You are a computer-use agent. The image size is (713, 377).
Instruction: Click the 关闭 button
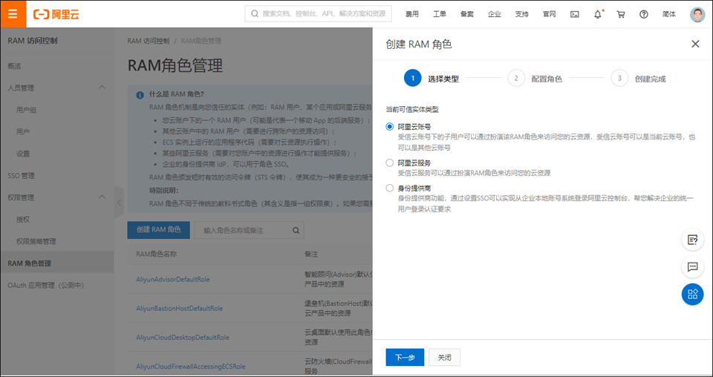[445, 357]
